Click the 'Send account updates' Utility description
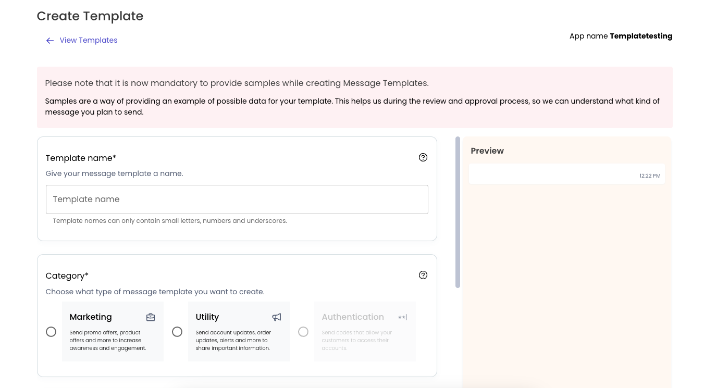 point(233,340)
